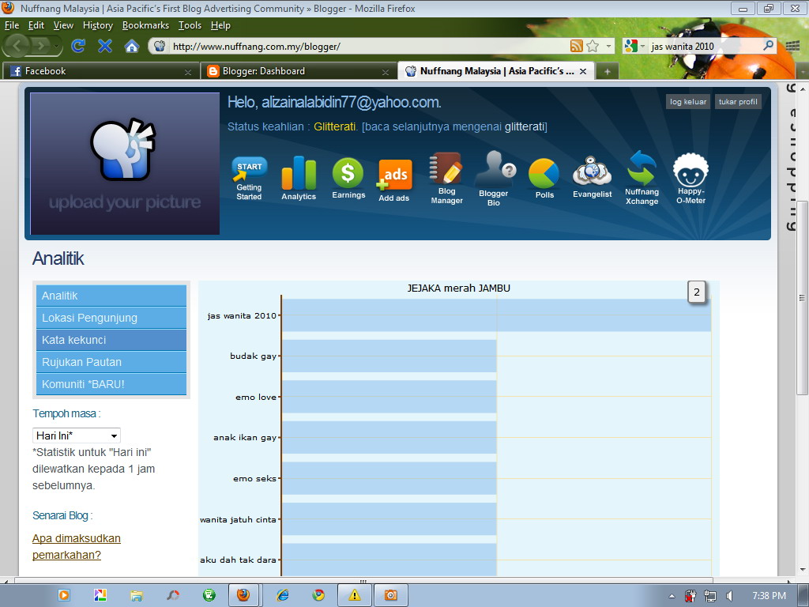This screenshot has width=809, height=607.
Task: Switch to the Blogger: Dashboard tab
Action: 298,71
